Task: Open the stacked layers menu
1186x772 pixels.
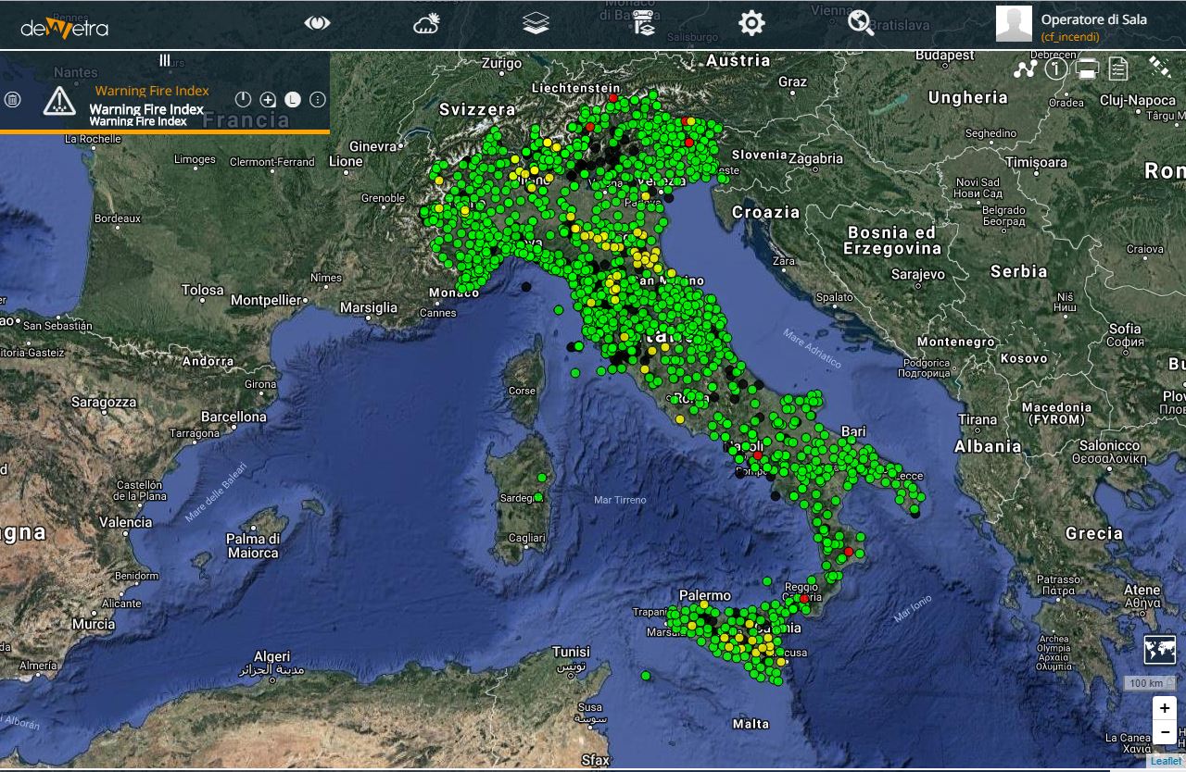Action: click(536, 23)
